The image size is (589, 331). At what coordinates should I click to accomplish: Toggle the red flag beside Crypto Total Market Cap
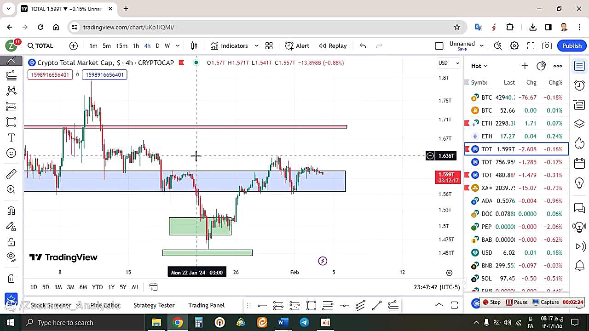pyautogui.click(x=182, y=63)
